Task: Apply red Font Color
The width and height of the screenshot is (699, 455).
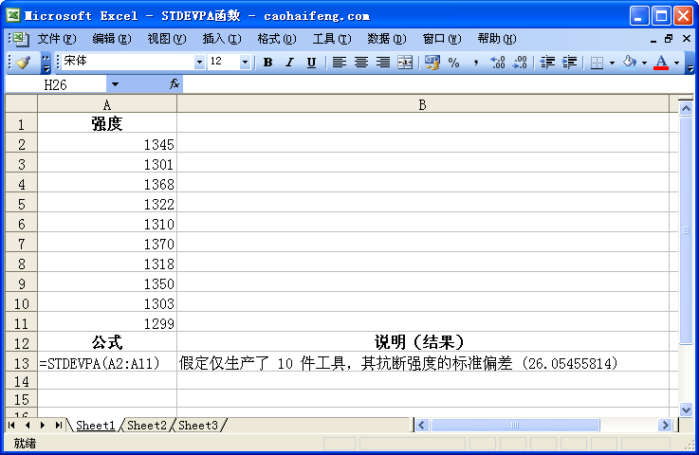Action: coord(661,63)
